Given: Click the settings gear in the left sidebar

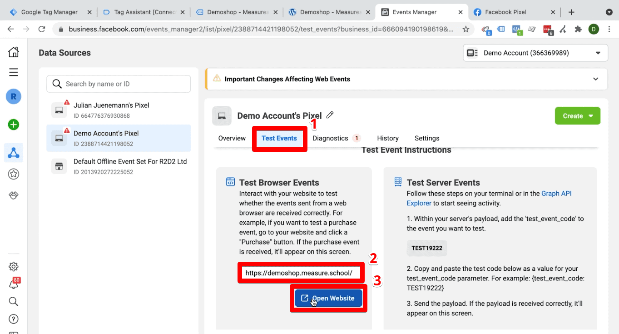Looking at the screenshot, I should (14, 266).
